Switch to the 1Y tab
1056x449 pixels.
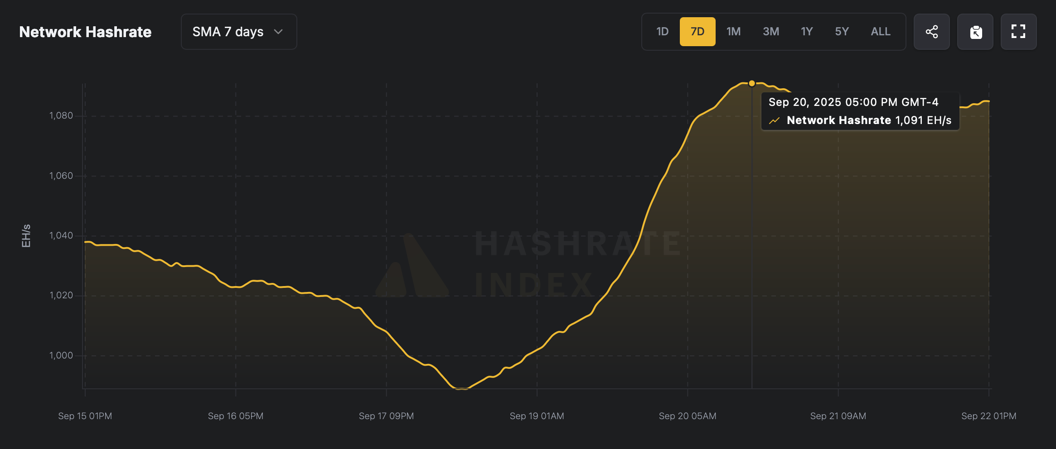coord(806,31)
